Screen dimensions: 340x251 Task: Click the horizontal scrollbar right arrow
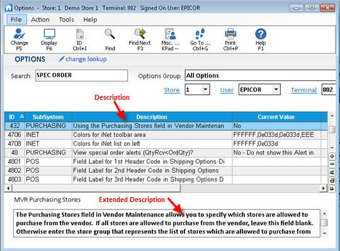pos(323,188)
